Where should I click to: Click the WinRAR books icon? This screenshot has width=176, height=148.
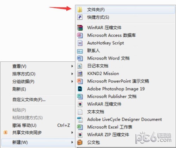80,28
